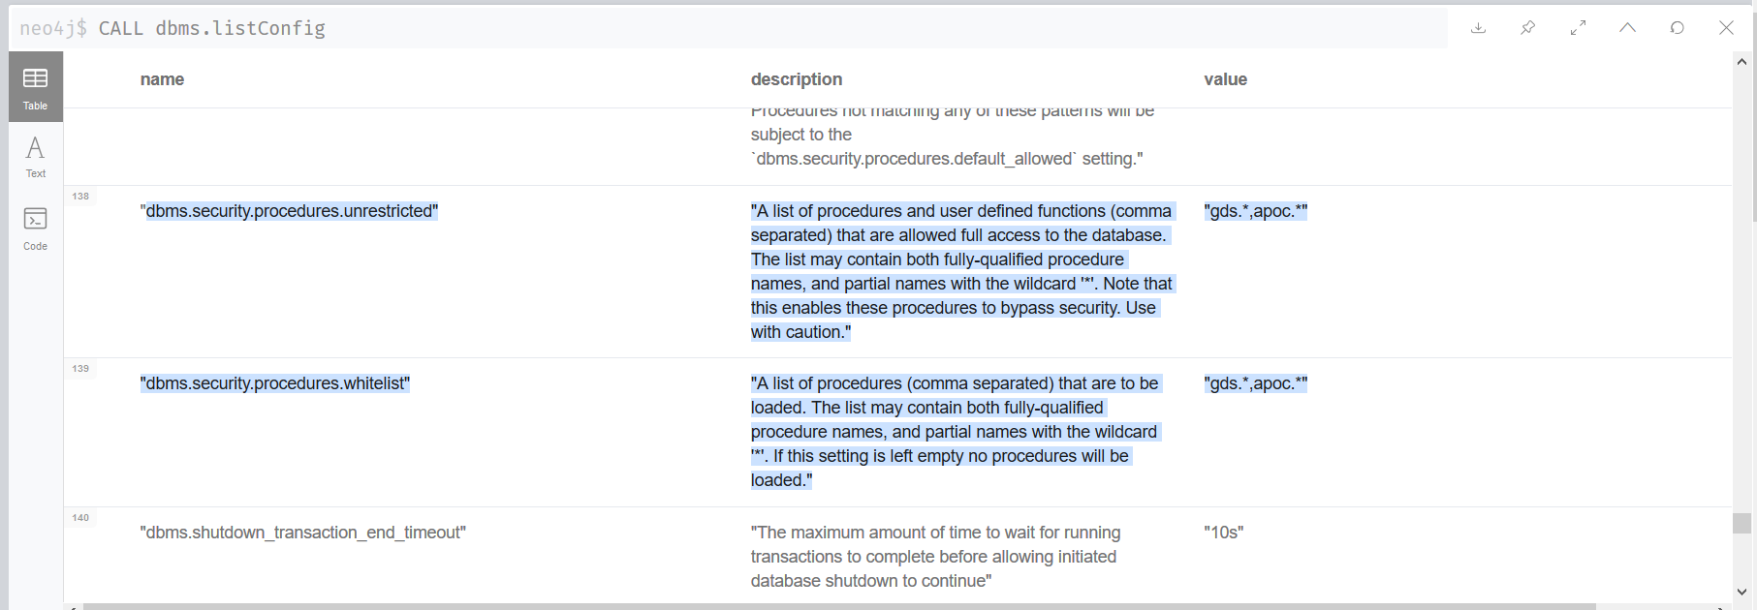This screenshot has height=610, width=1757.
Task: Download the query results
Action: point(1478,28)
